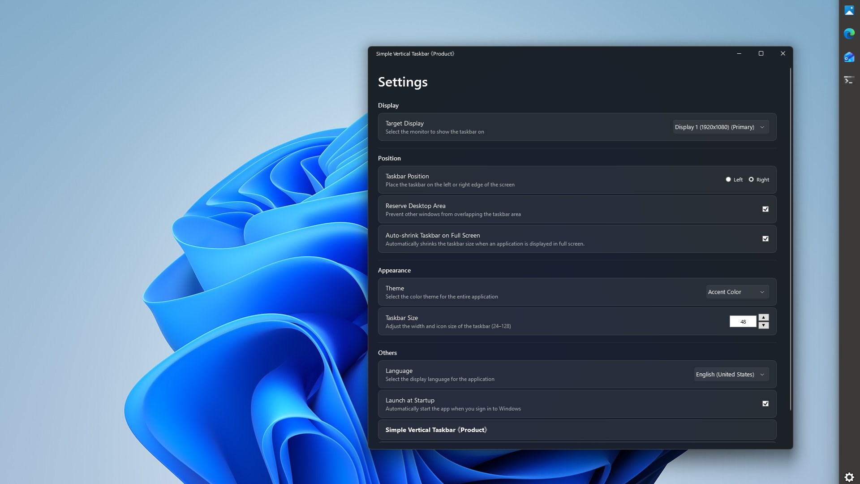The width and height of the screenshot is (860, 484).
Task: Click the "Appearance" section heading
Action: [x=394, y=270]
